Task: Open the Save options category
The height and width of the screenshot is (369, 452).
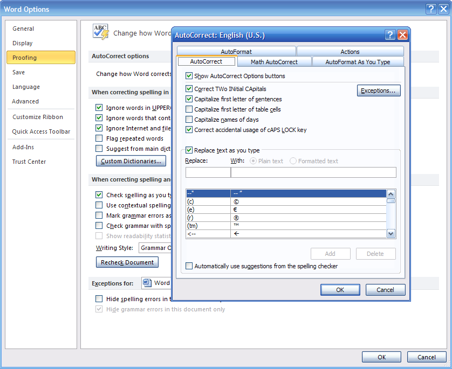Action: coord(41,72)
